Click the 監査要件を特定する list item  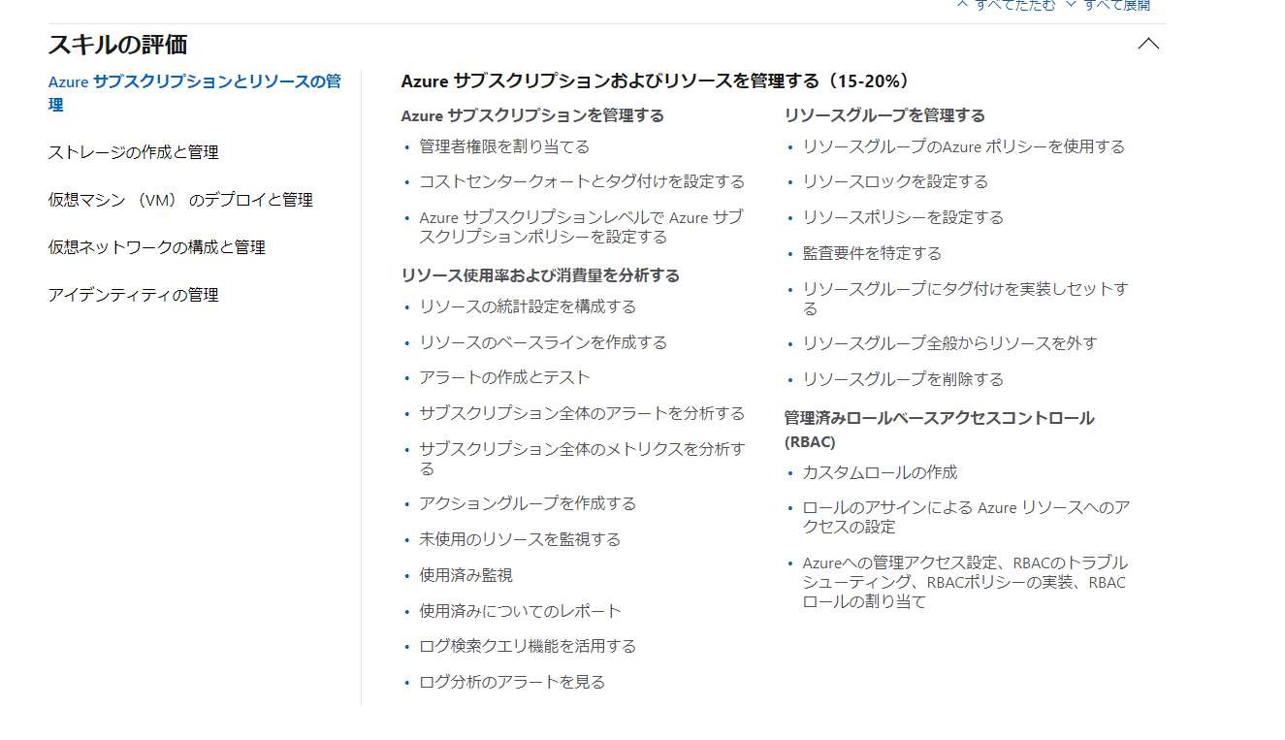point(872,253)
